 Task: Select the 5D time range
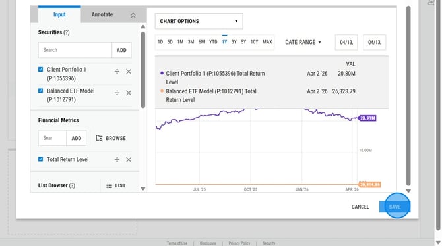[x=170, y=42]
